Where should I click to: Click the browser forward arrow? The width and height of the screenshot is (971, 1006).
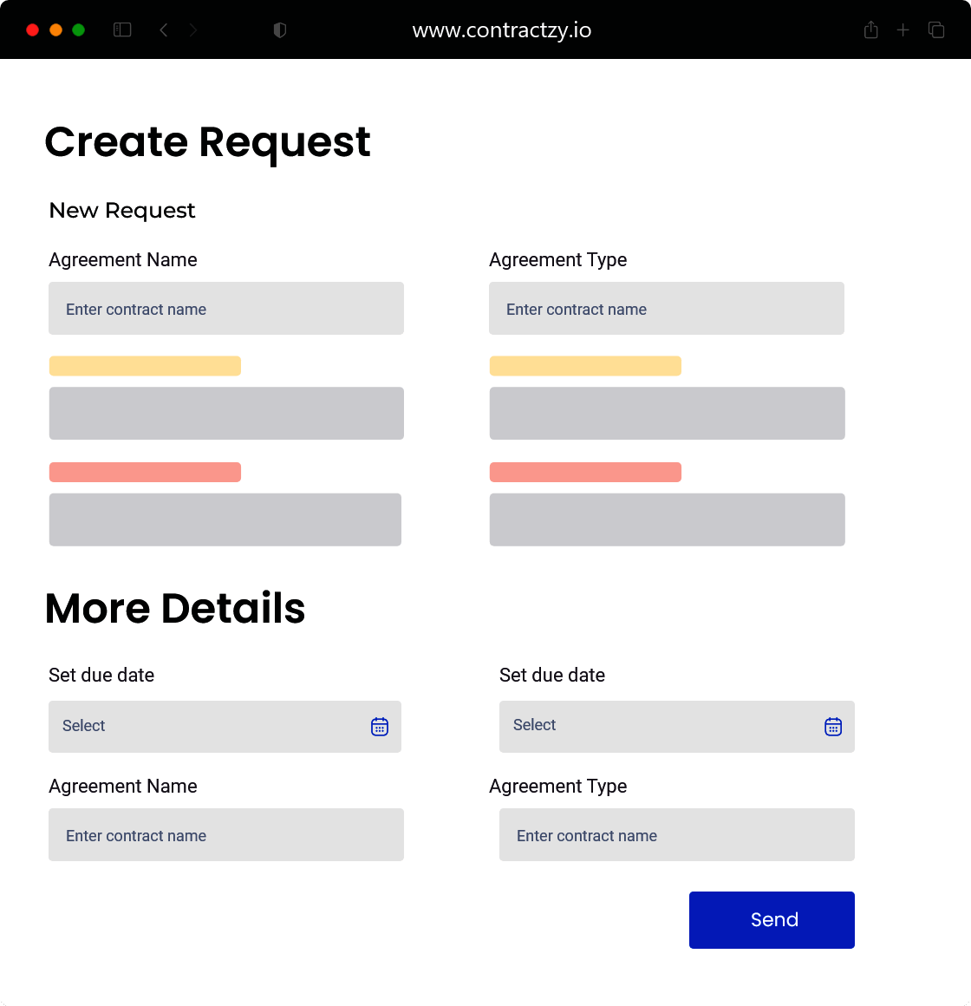tap(193, 30)
